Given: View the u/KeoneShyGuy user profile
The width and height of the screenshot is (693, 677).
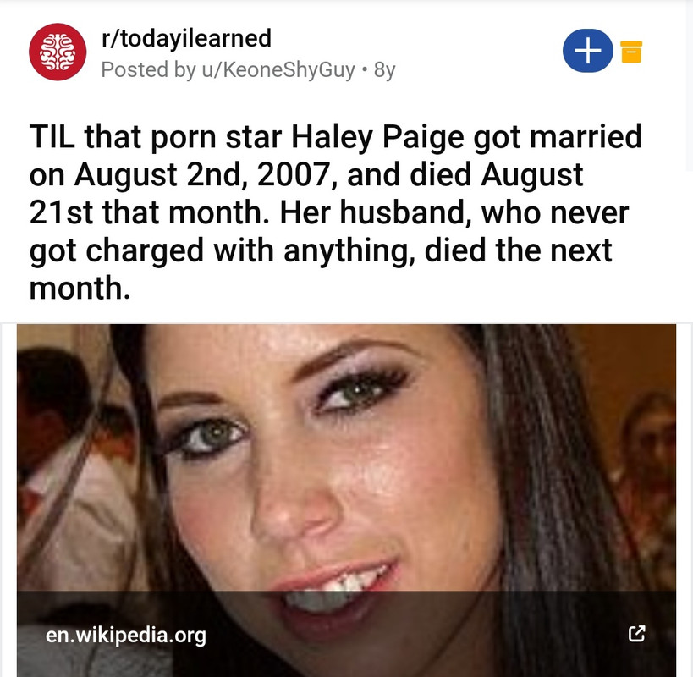Looking at the screenshot, I should click(x=278, y=70).
